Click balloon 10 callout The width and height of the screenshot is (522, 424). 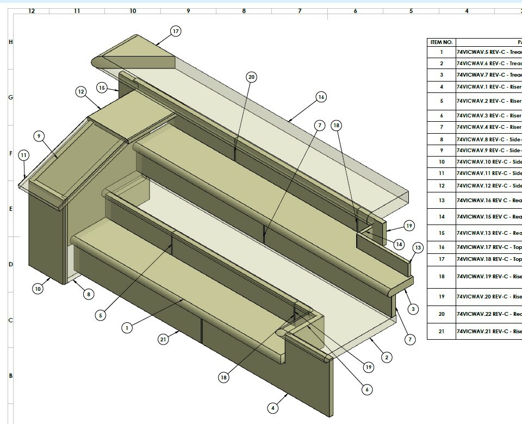38,289
